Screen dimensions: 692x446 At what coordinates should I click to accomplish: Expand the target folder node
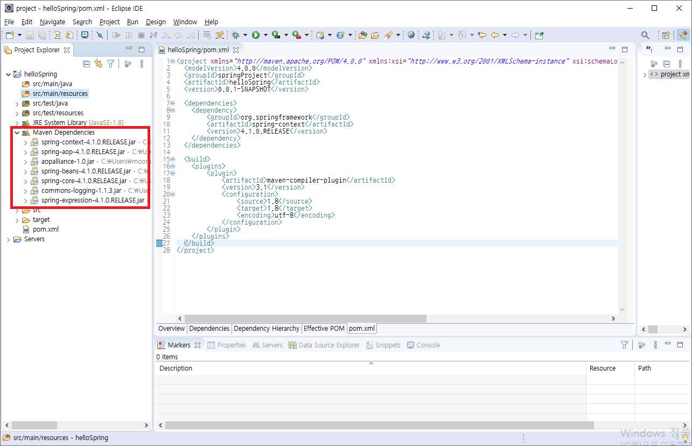(17, 220)
